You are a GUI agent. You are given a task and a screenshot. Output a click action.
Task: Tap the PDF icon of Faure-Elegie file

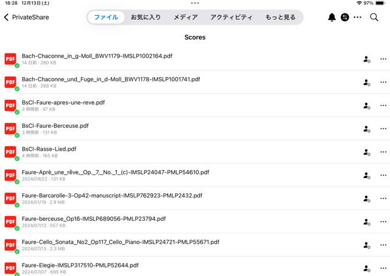[10, 268]
